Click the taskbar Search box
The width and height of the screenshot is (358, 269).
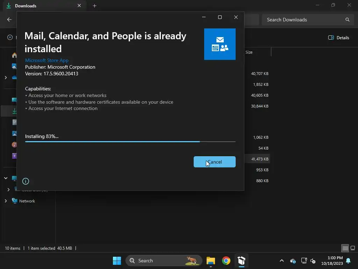(x=164, y=261)
